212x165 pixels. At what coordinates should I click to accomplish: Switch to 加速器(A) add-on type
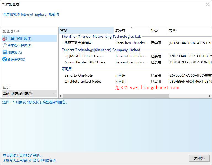(x=15, y=53)
